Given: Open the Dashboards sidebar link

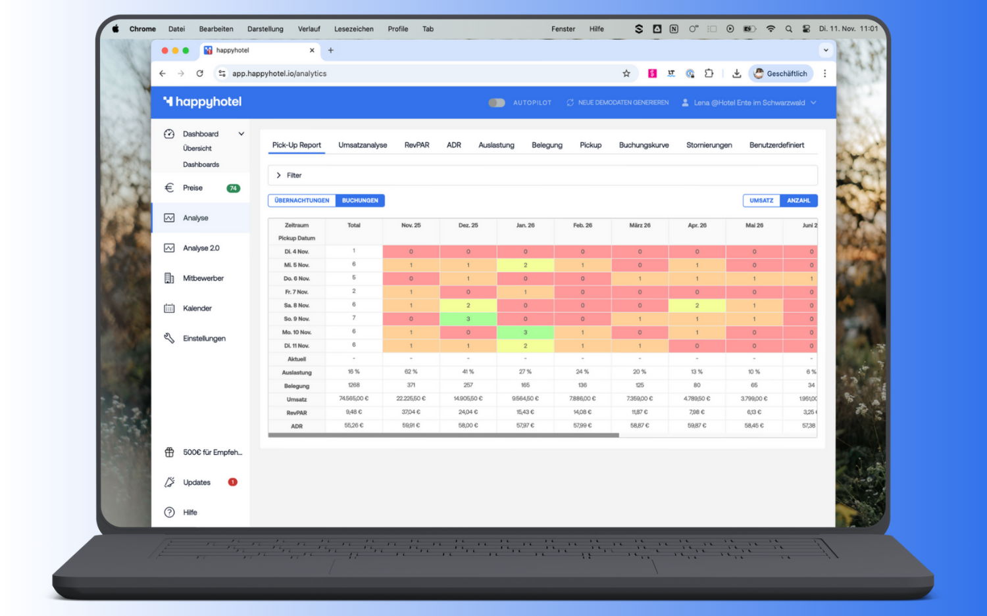Looking at the screenshot, I should (201, 164).
